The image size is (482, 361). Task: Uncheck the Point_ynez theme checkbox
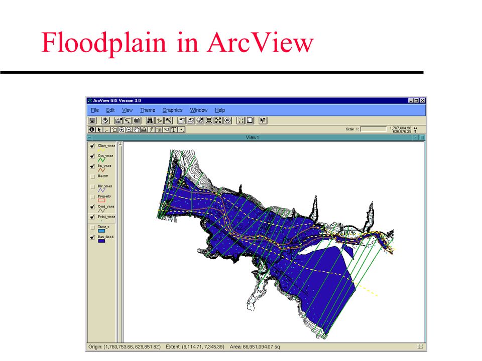click(92, 217)
